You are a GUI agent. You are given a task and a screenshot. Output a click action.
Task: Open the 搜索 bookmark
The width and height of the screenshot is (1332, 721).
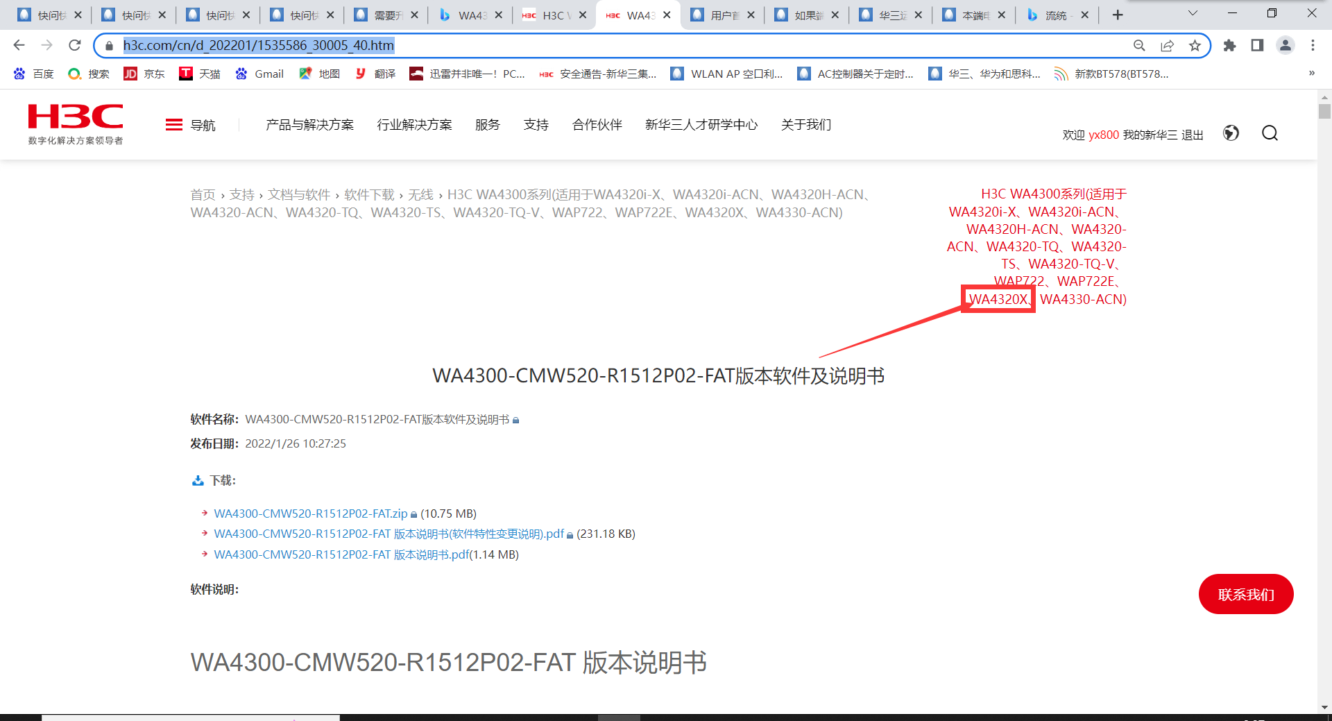tap(89, 74)
